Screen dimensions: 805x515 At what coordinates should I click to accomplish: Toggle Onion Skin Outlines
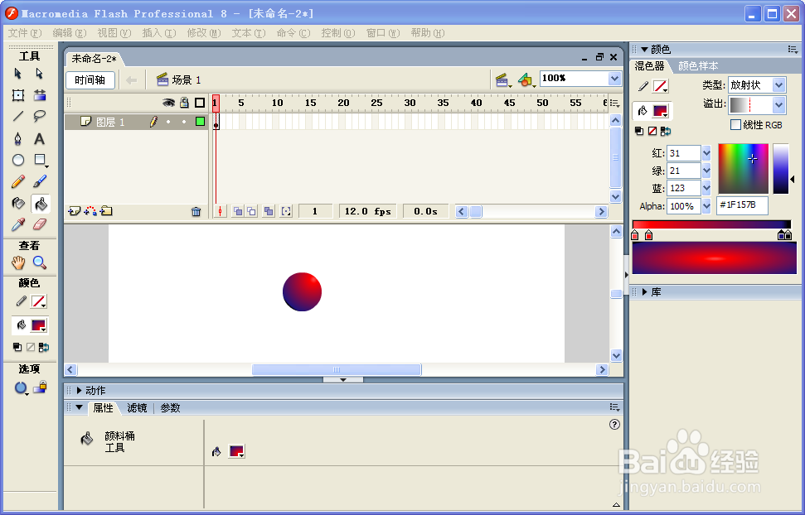pos(251,211)
